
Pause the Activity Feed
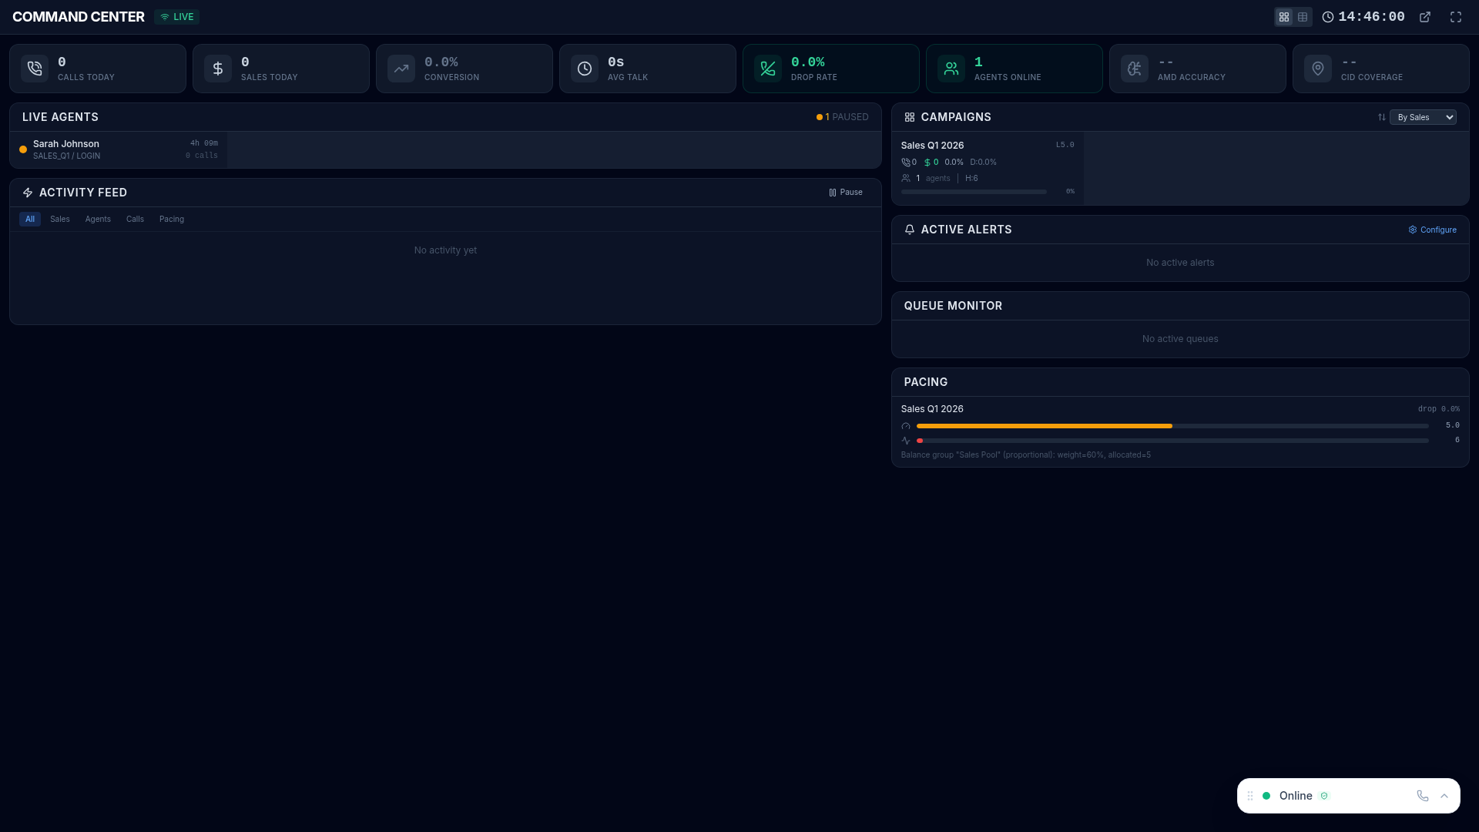[x=845, y=192]
